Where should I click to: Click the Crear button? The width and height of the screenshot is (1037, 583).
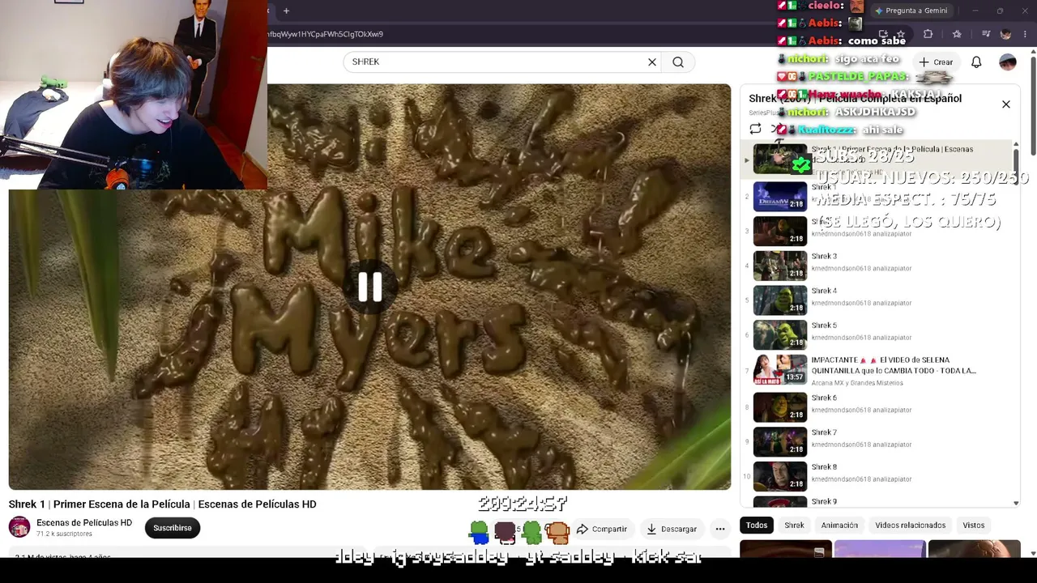click(936, 62)
